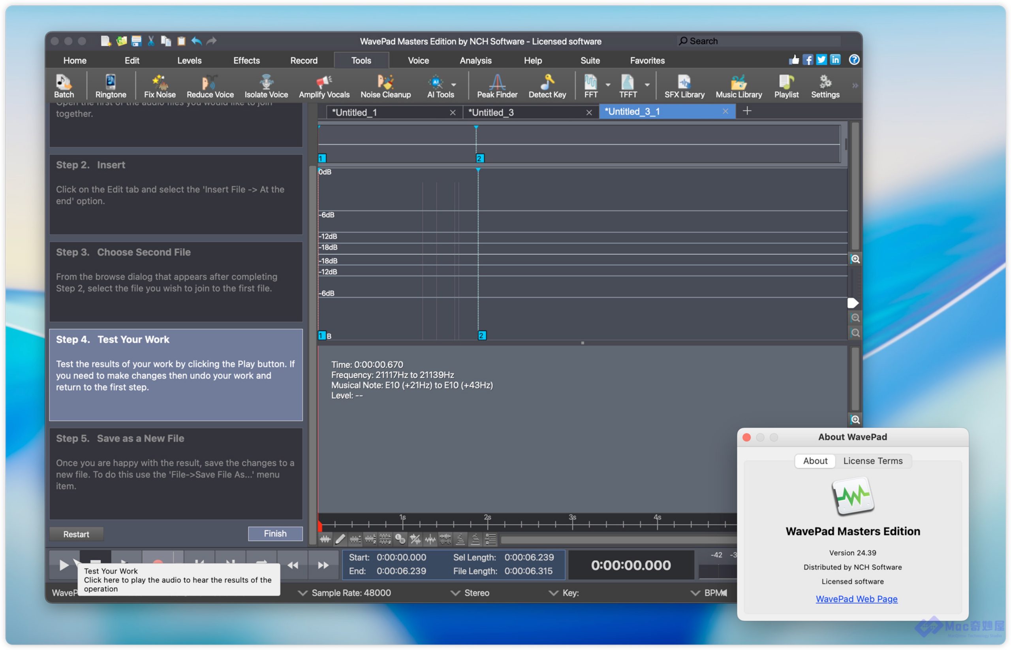Click the Open File folder icon

coord(122,41)
